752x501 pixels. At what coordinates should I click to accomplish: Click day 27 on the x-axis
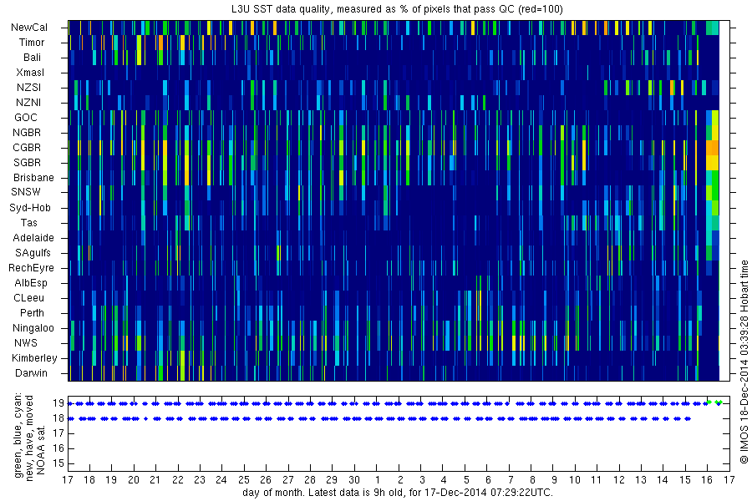pyautogui.click(x=287, y=479)
